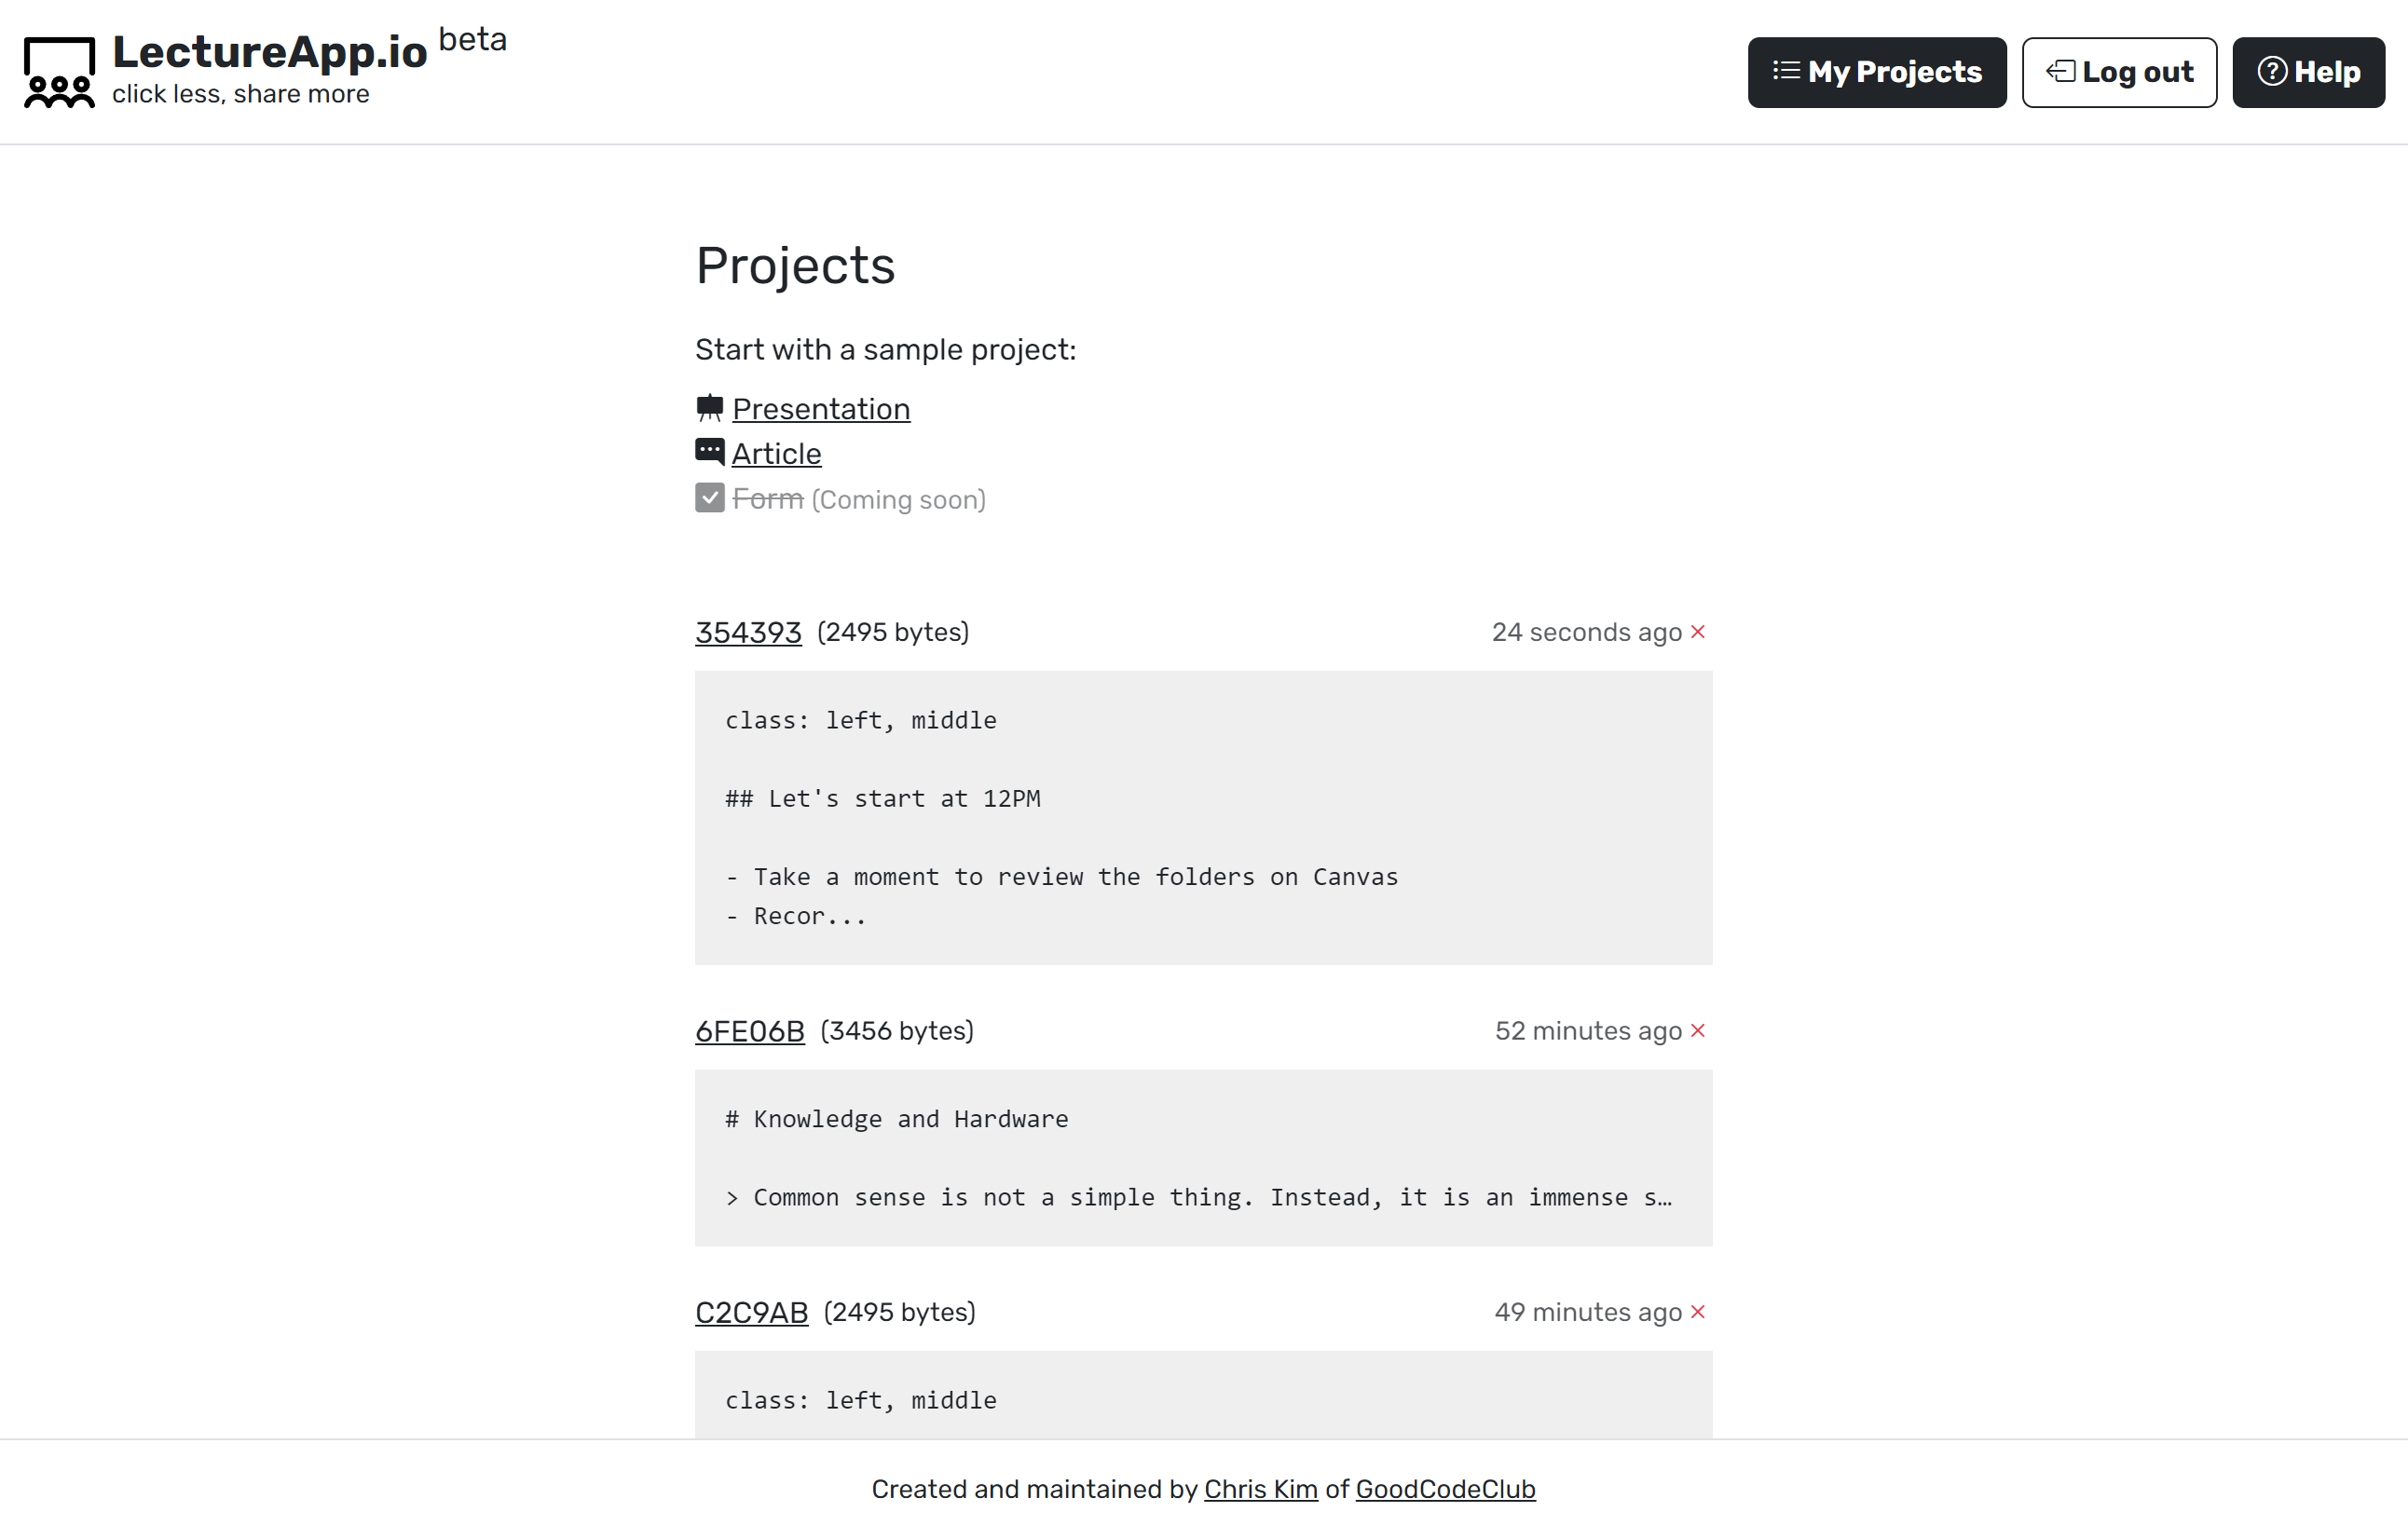The width and height of the screenshot is (2408, 1539).
Task: Delete project 354393 with red X
Action: tap(1698, 632)
